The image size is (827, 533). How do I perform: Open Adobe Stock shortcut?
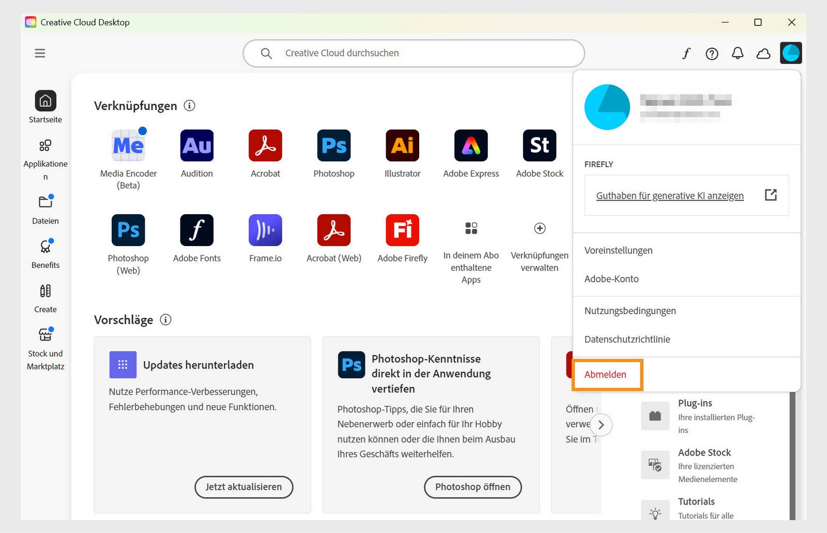coord(539,146)
